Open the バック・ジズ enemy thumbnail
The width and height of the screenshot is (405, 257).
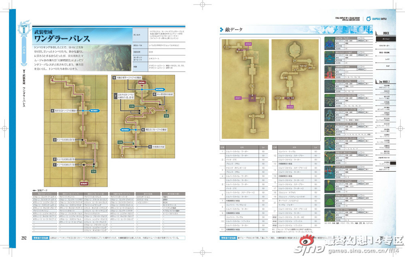click(330, 172)
